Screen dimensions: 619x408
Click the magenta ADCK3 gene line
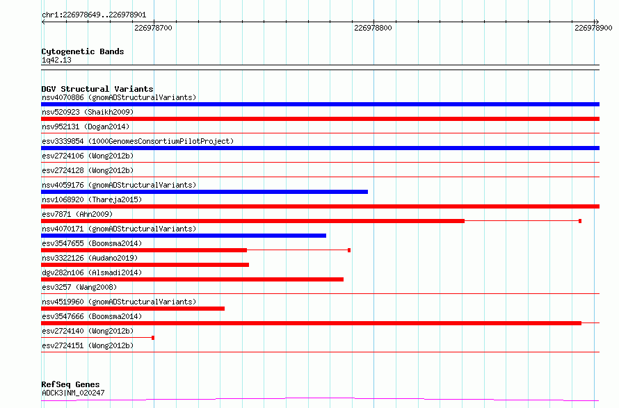[320, 400]
